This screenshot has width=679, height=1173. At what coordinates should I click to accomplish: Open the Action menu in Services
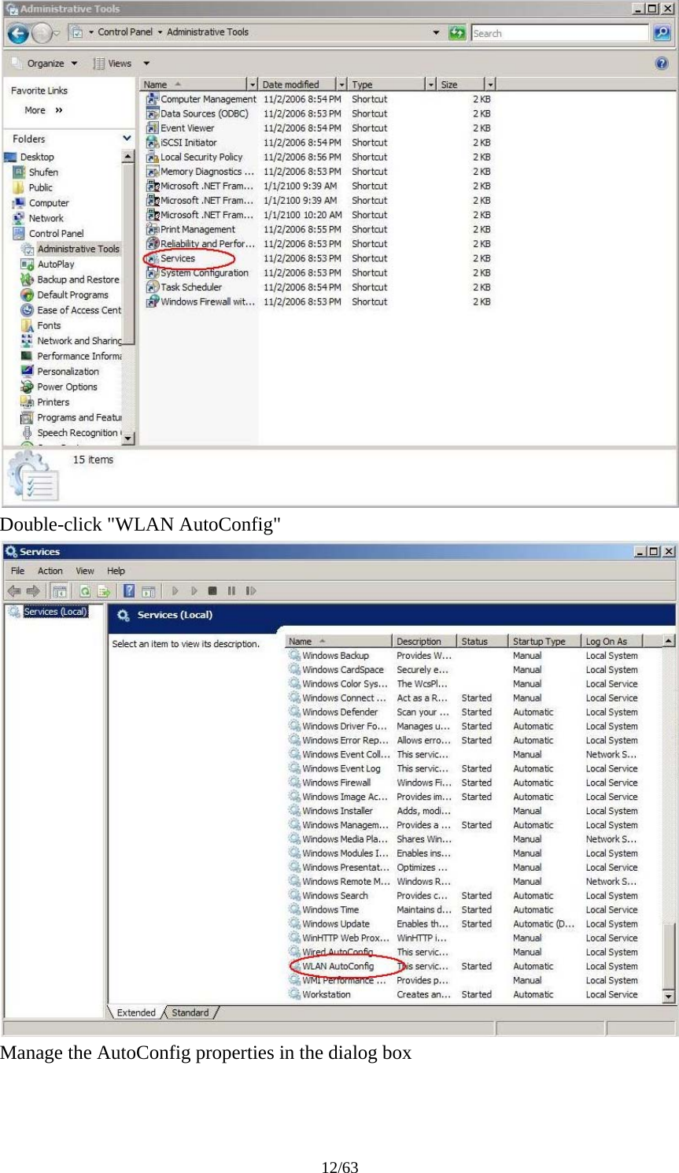coord(50,571)
